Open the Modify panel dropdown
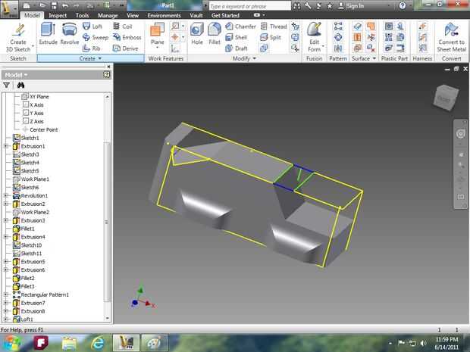Image resolution: width=470 pixels, height=352 pixels. click(x=244, y=58)
